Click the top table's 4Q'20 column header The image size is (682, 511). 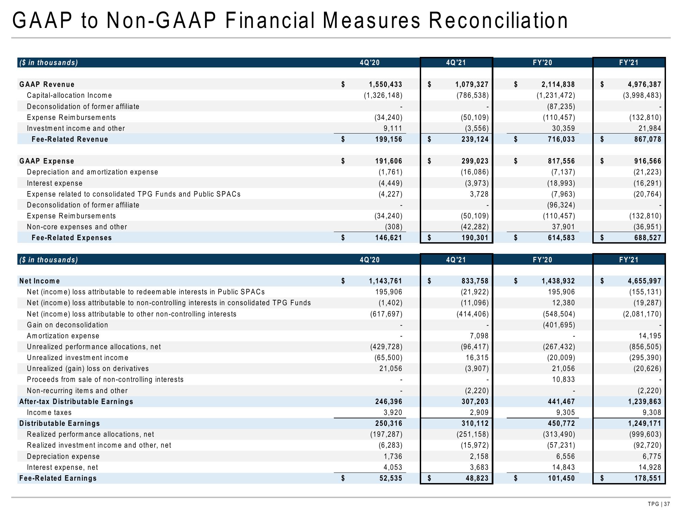pyautogui.click(x=370, y=63)
